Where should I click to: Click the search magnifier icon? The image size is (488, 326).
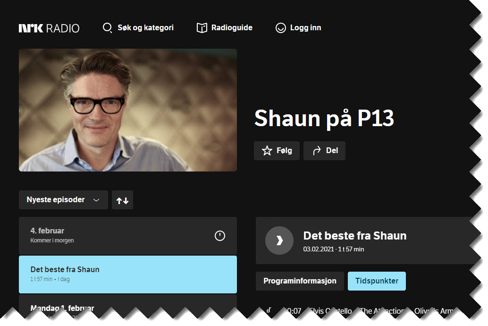click(108, 28)
